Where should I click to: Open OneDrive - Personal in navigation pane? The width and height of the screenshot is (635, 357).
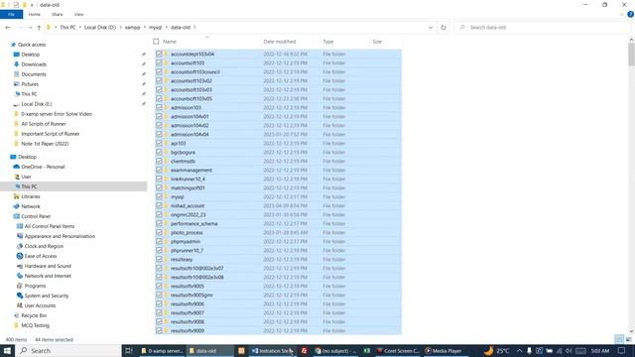click(43, 167)
